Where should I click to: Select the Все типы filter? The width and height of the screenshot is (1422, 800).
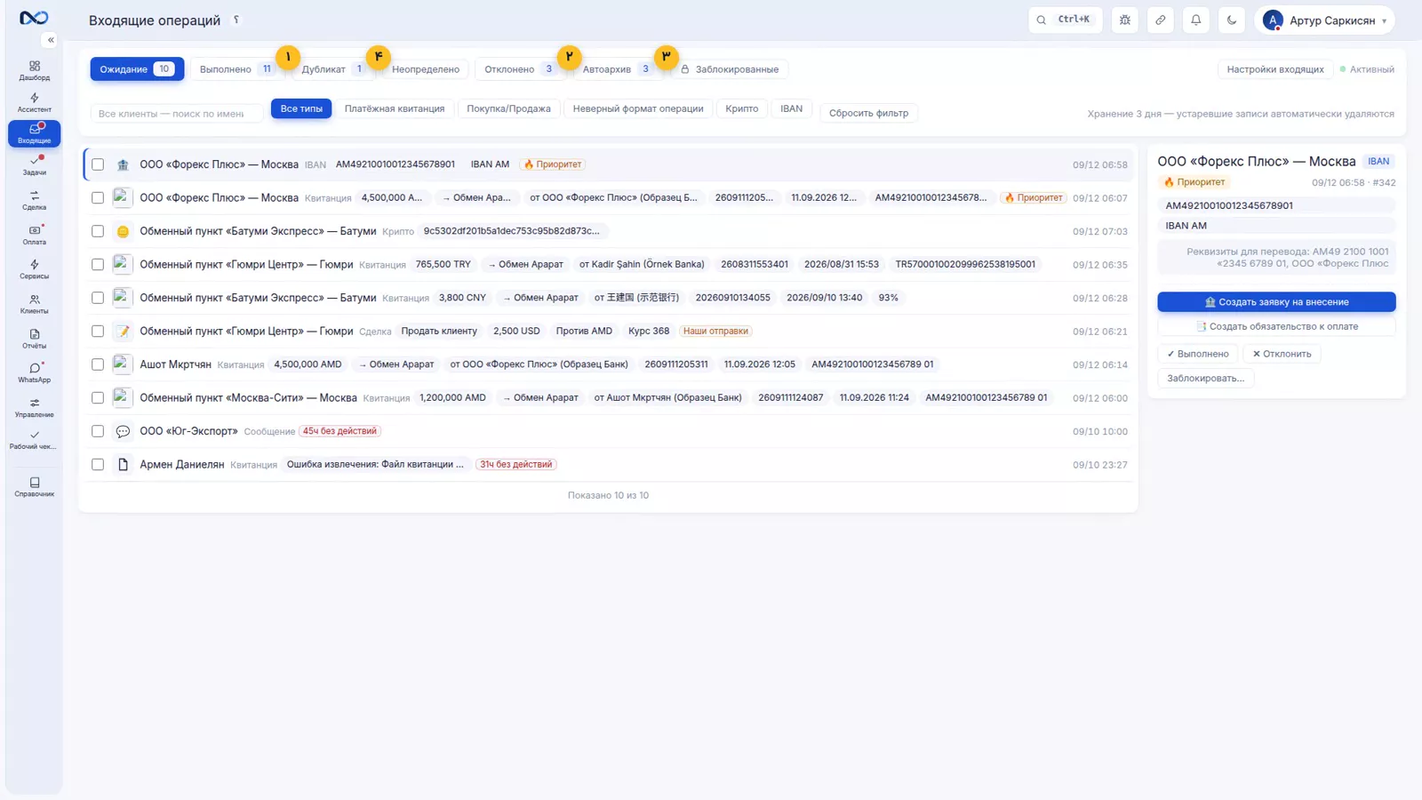pyautogui.click(x=301, y=108)
